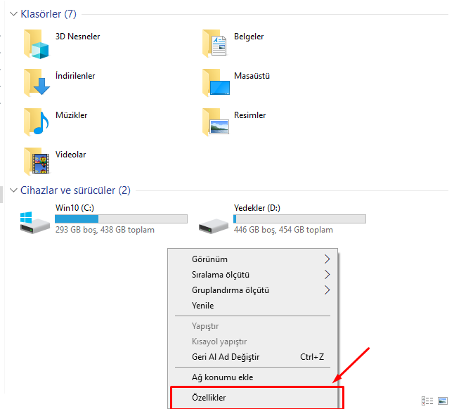Collapse the Klasörler (7) group

point(13,14)
